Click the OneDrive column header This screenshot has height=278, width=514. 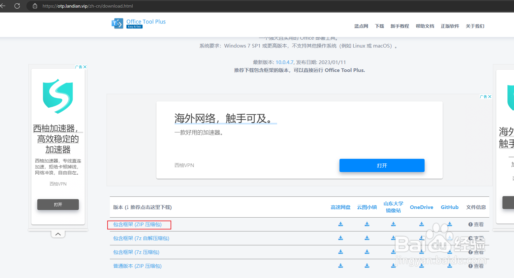tap(422, 207)
